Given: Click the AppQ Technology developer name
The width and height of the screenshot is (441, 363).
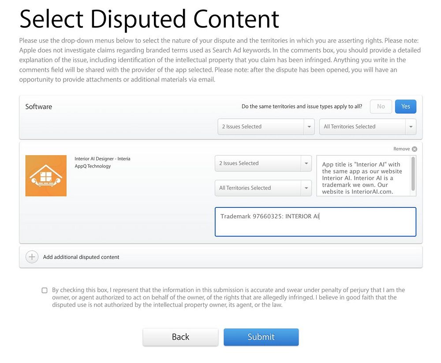Looking at the screenshot, I should pyautogui.click(x=93, y=166).
